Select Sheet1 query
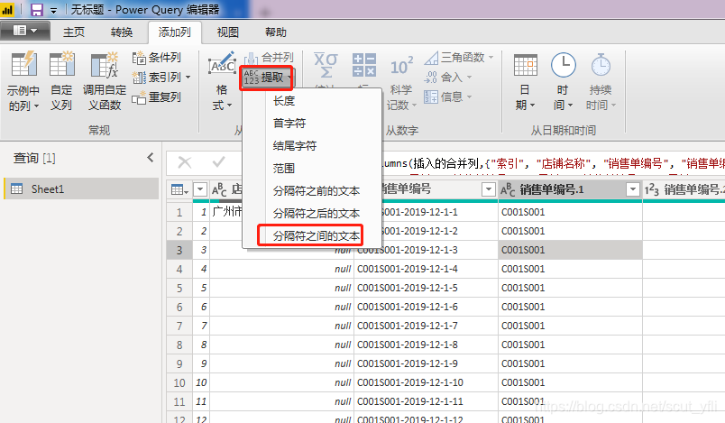 click(x=81, y=189)
